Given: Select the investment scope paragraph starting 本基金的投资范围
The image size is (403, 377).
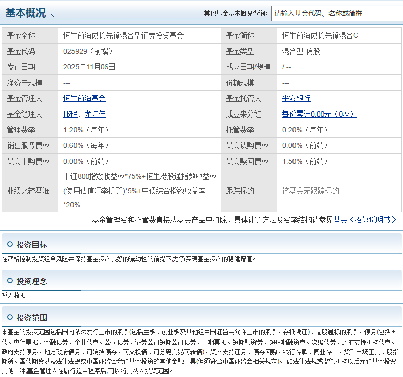Looking at the screenshot, I should pos(200,352).
